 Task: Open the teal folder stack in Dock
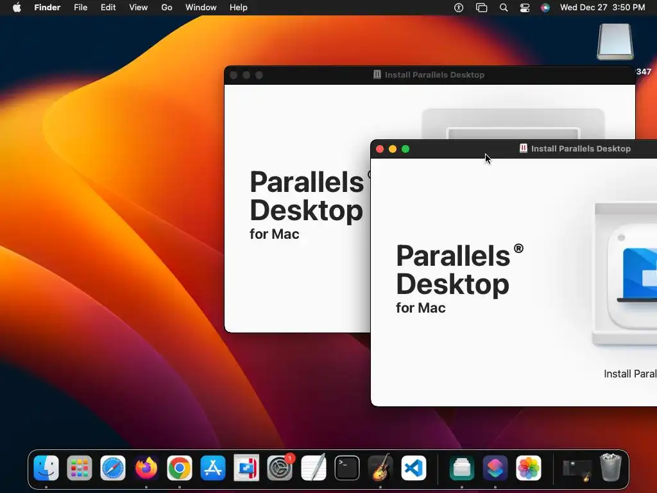point(462,467)
